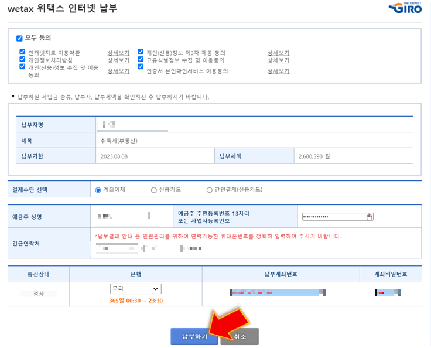Screen dimensions: 431x348
Task: Click the virtual keyboard mouse icon in ID field
Action: tap(369, 217)
